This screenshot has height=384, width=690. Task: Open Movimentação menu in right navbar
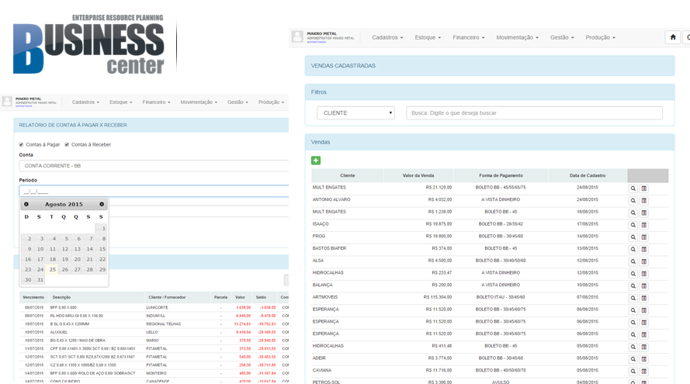pos(517,37)
